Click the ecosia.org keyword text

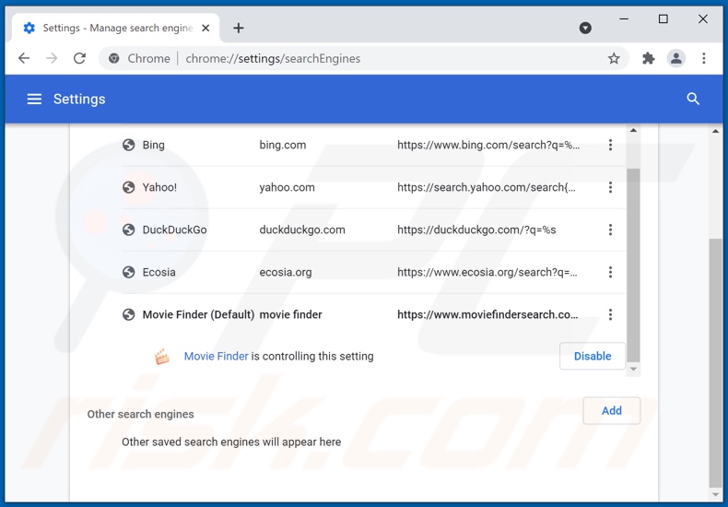pos(285,272)
